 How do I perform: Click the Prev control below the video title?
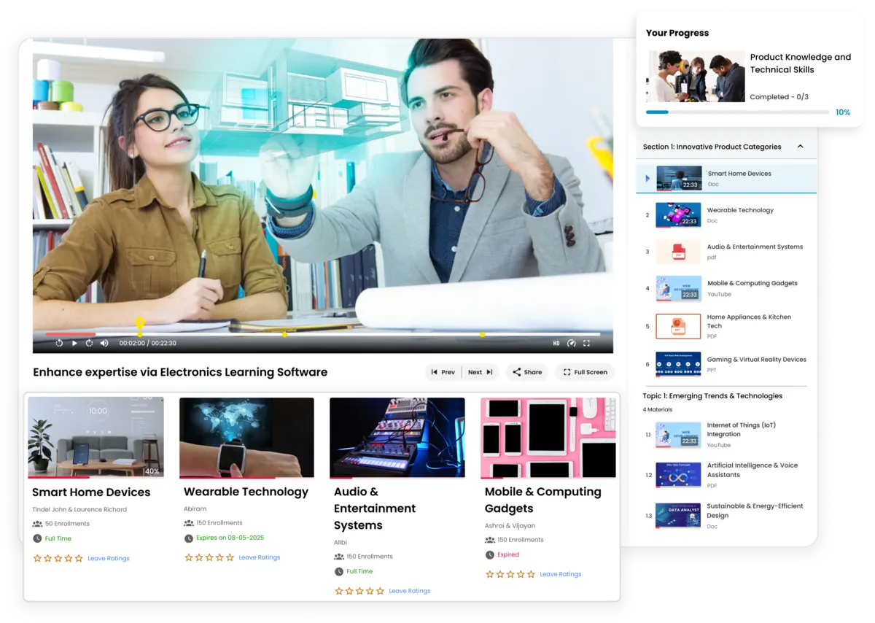443,372
